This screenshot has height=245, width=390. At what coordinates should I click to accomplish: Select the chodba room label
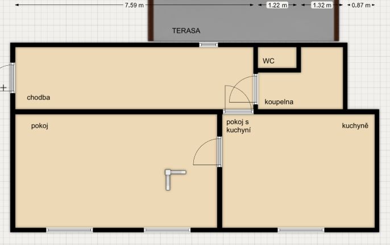click(38, 98)
